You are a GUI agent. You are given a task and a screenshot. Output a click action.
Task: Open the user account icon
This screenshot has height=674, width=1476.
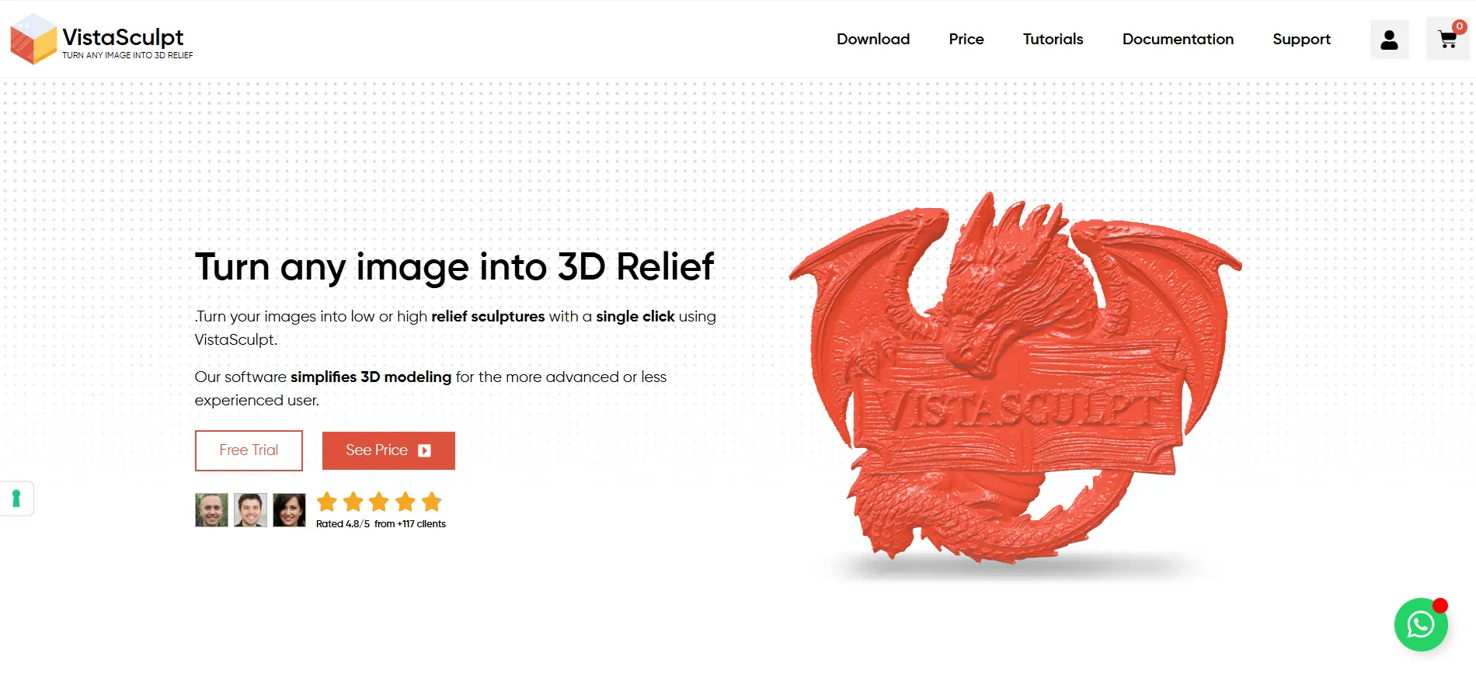1389,40
